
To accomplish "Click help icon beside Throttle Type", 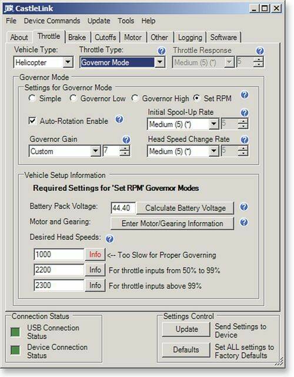I will (162, 51).
